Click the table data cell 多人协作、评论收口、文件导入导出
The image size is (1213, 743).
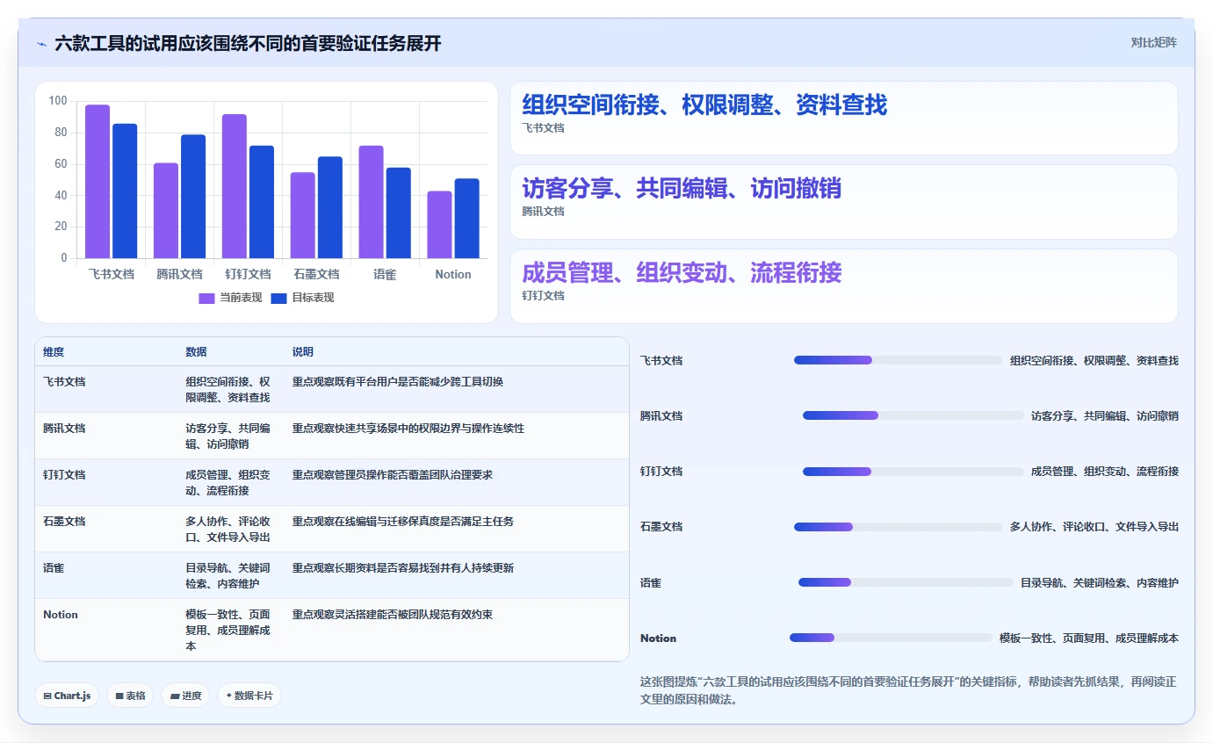tap(228, 530)
